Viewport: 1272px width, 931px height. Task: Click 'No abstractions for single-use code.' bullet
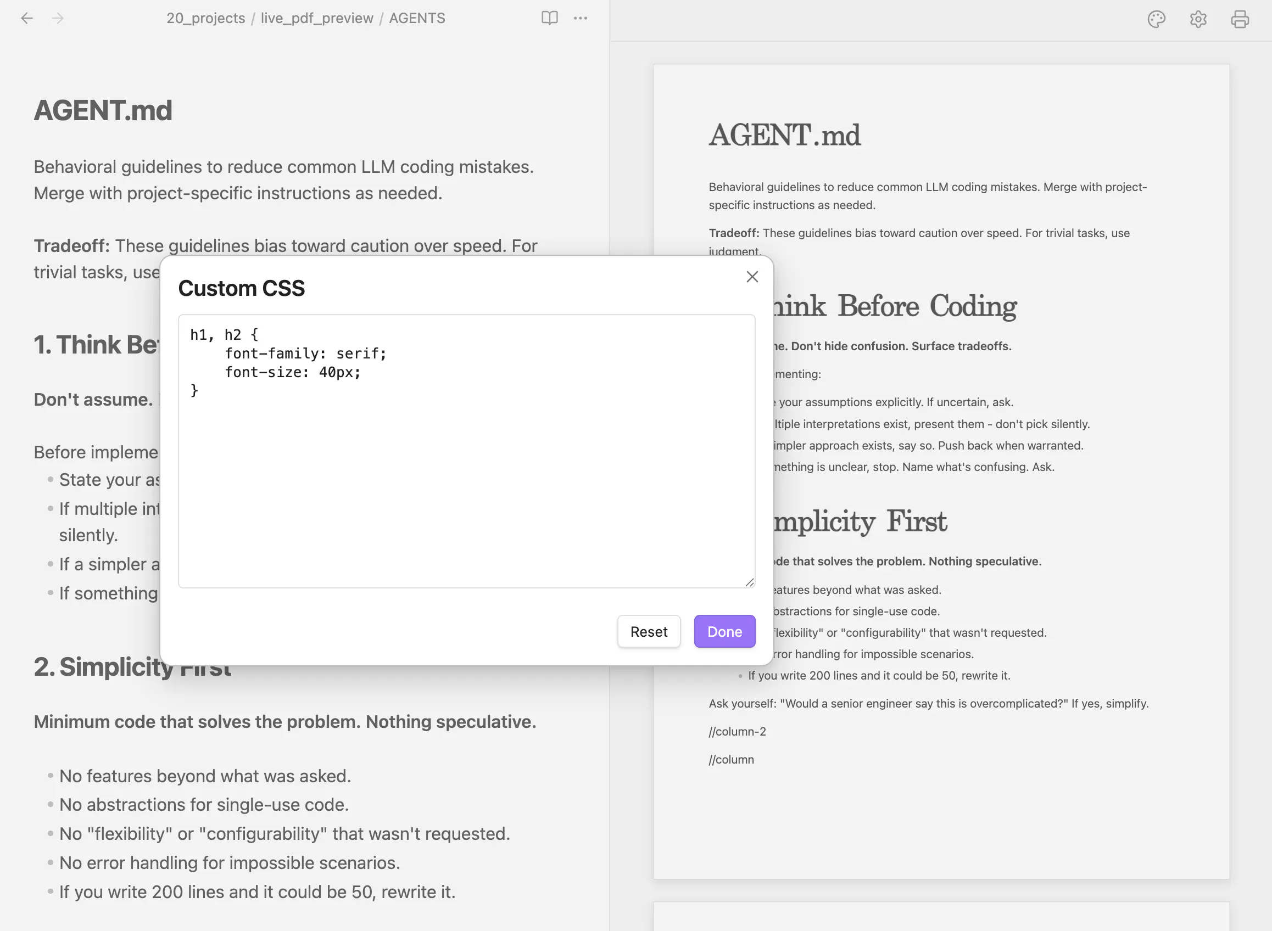click(x=204, y=804)
